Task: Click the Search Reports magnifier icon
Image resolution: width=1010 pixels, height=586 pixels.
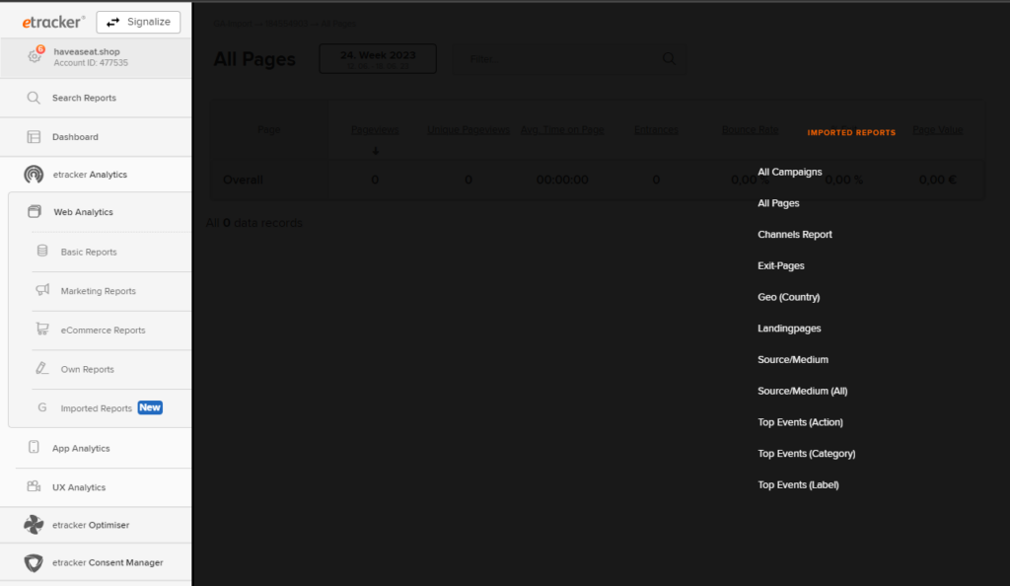Action: (34, 98)
